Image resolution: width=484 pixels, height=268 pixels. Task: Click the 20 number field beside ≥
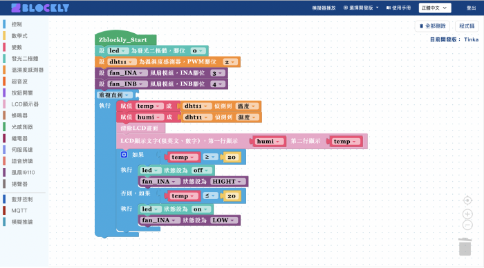(232, 157)
